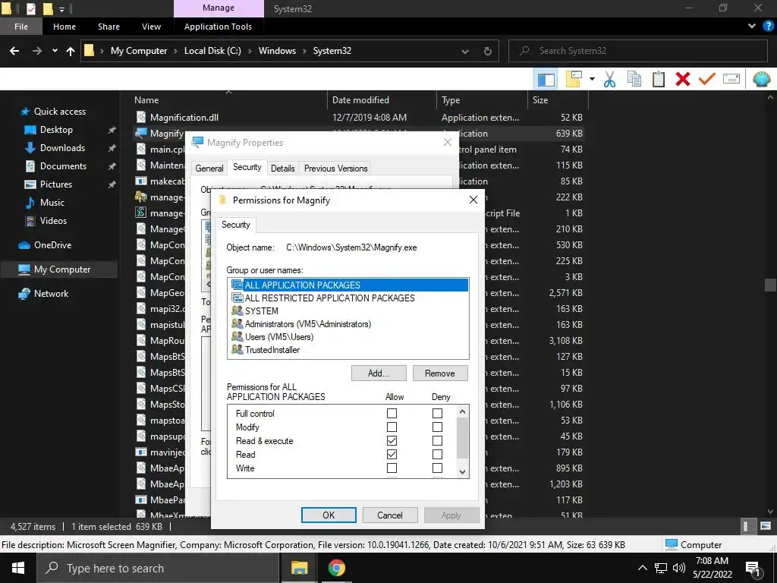777x583 pixels.
Task: Check Allow for Modify
Action: 392,427
